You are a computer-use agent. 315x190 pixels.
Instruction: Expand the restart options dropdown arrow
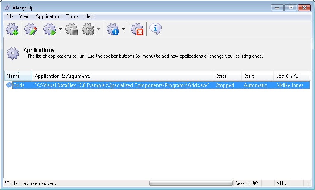[99, 29]
